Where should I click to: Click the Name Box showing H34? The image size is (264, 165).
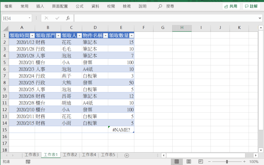[x=15, y=18]
